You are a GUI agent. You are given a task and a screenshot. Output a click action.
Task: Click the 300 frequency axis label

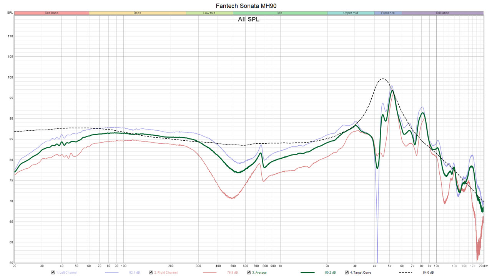pyautogui.click(x=198, y=266)
